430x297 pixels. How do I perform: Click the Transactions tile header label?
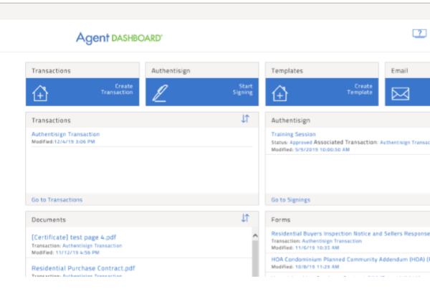point(51,71)
